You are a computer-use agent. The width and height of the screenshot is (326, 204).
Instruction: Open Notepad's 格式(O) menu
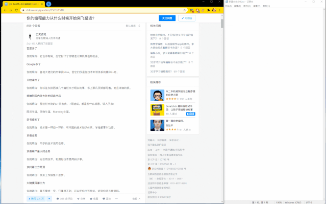(x=247, y=6)
